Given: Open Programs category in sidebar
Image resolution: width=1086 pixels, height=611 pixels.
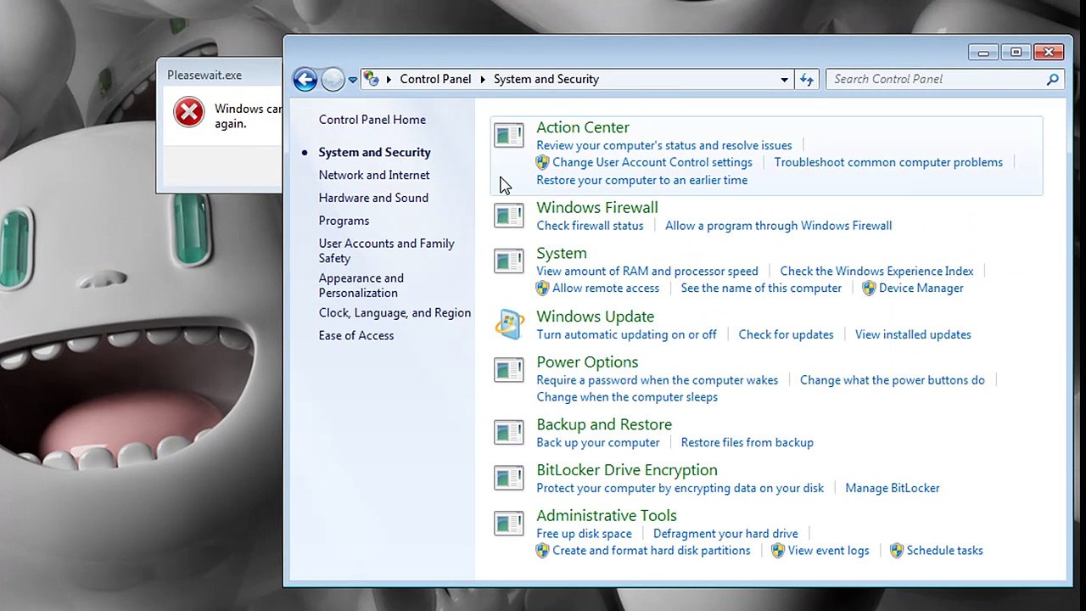Looking at the screenshot, I should coord(344,221).
